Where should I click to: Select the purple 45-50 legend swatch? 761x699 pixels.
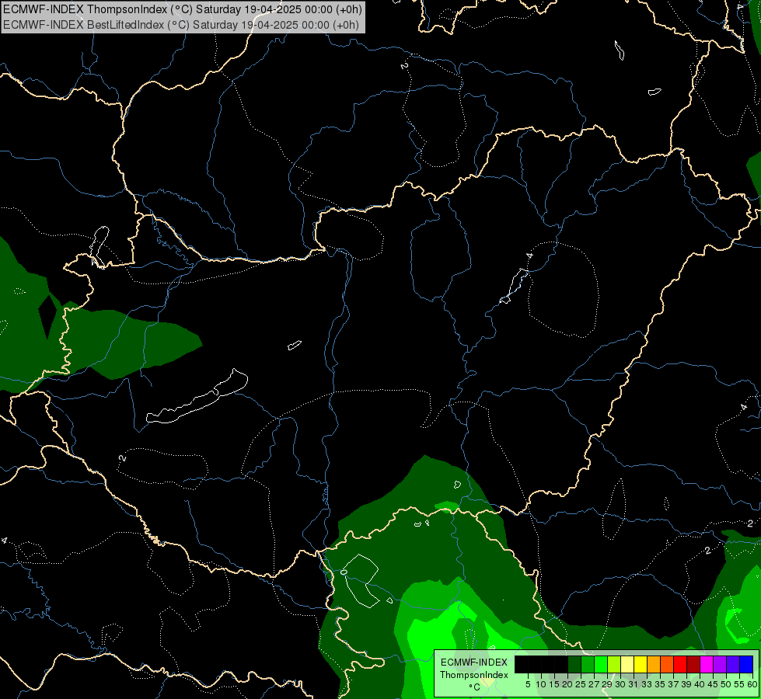click(x=721, y=664)
